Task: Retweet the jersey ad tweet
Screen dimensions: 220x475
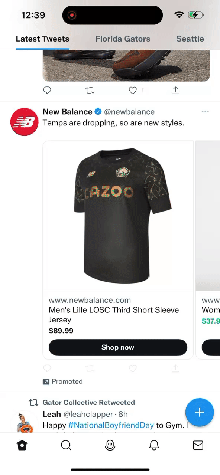Action: [90, 368]
